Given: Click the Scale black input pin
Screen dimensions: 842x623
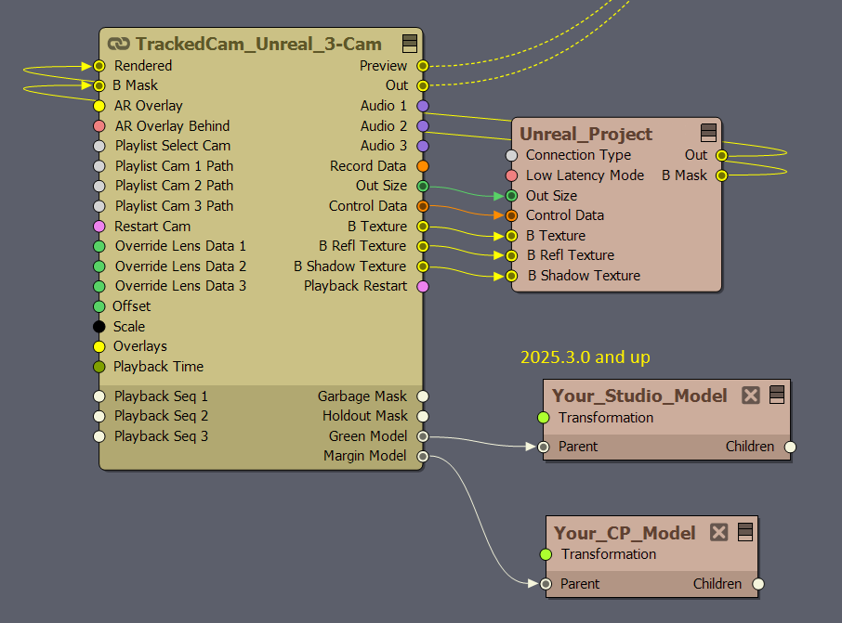Looking at the screenshot, I should 99,327.
